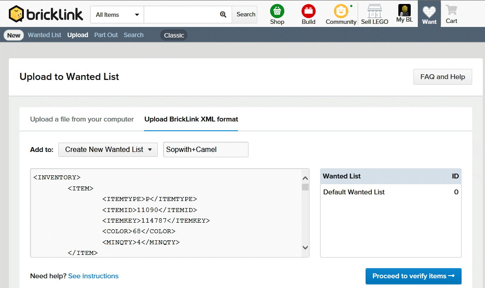Open the Upload navigation item

pos(78,35)
